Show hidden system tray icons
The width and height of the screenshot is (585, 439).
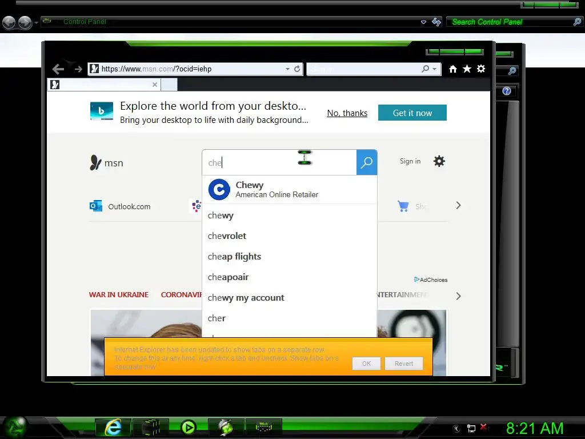click(456, 429)
